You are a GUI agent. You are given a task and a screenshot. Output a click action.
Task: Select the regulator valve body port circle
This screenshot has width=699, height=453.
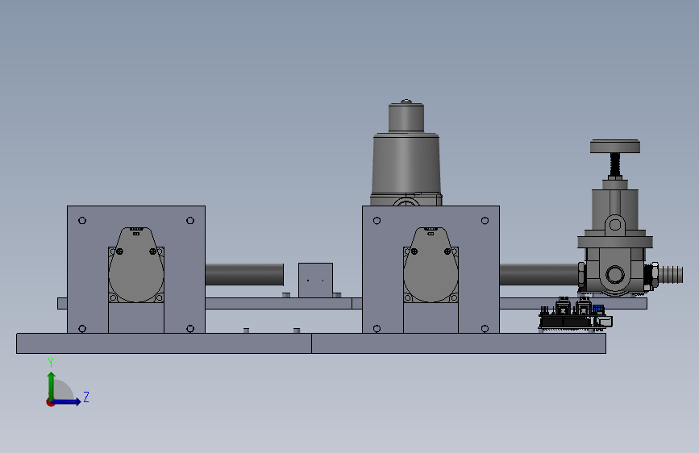point(615,275)
